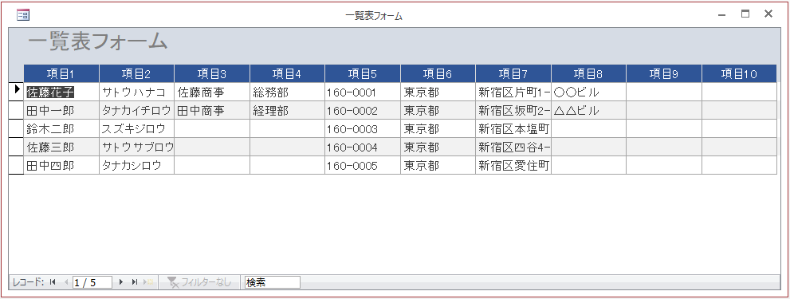Click the cell 佐藤花子
Image resolution: width=790 pixels, height=299 pixels.
point(61,92)
